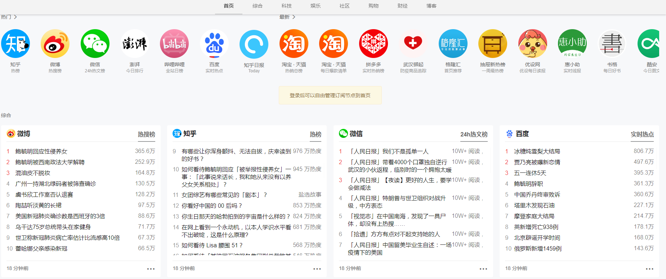Click the 微信 logo in card header
Image resolution: width=666 pixels, height=279 pixels.
[x=343, y=134]
